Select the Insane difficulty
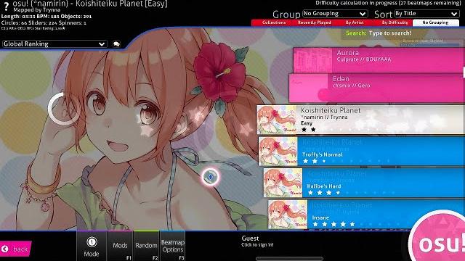465x261 pixels. coord(366,215)
